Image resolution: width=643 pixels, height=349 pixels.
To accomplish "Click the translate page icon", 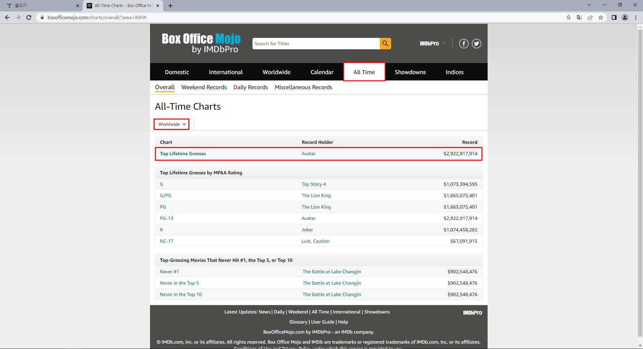I will tap(579, 17).
